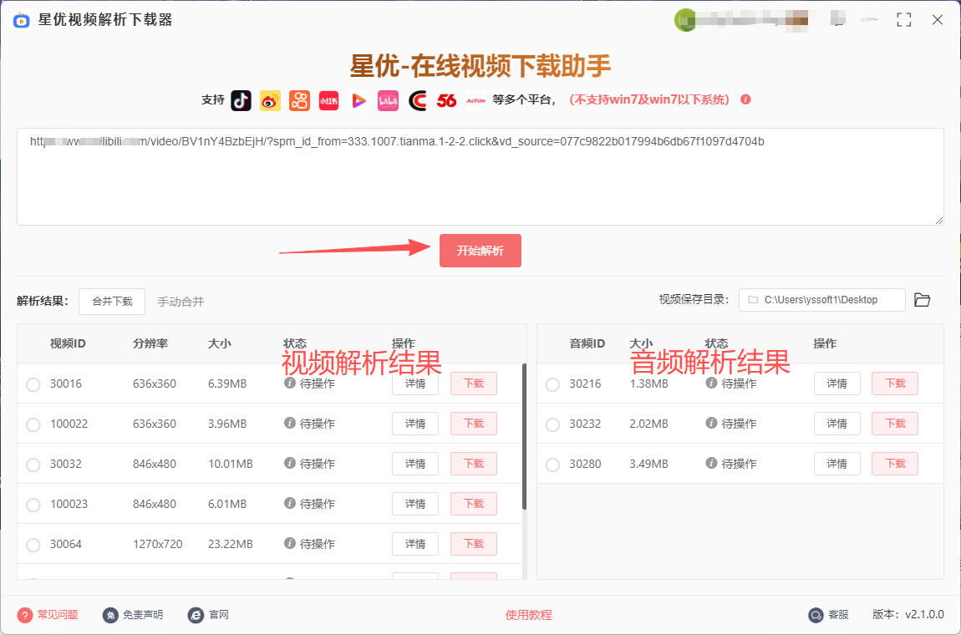The height and width of the screenshot is (635, 961).
Task: Click the status info icon for video 30064
Action: coord(290,543)
